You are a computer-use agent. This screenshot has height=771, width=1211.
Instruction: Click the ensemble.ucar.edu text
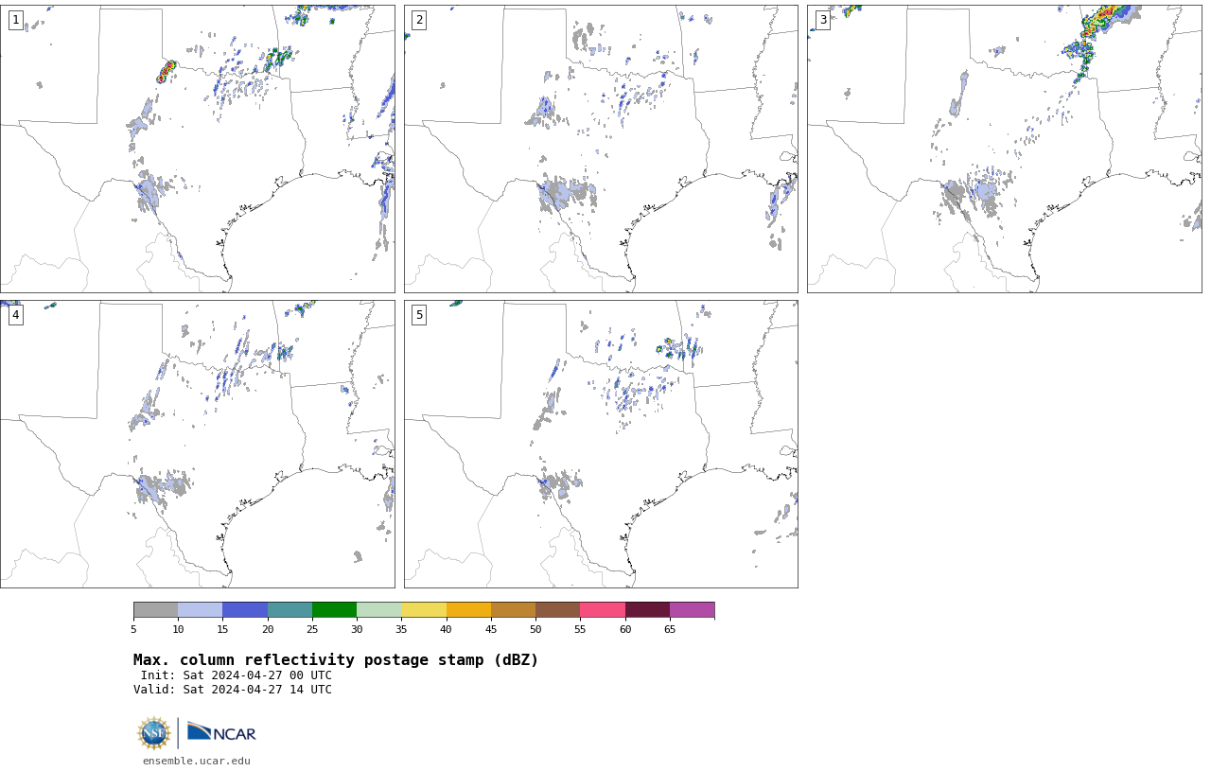pos(197,761)
